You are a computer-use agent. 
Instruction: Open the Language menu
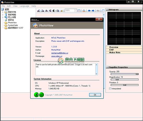point(24,6)
